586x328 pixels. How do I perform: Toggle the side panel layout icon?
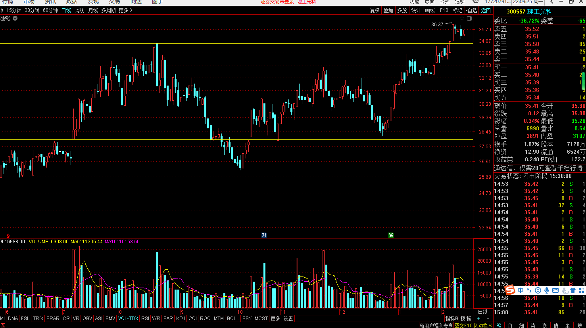[x=469, y=19]
